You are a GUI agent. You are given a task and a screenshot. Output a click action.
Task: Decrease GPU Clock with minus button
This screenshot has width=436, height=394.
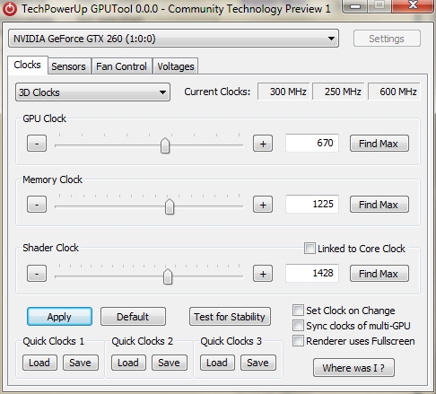coord(37,144)
